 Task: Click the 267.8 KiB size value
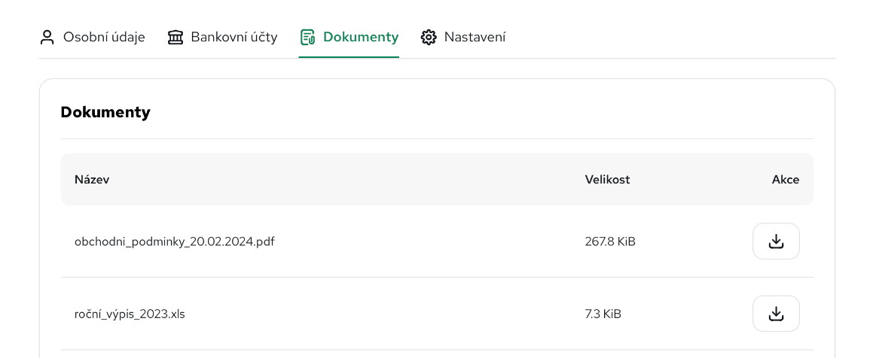click(x=610, y=241)
